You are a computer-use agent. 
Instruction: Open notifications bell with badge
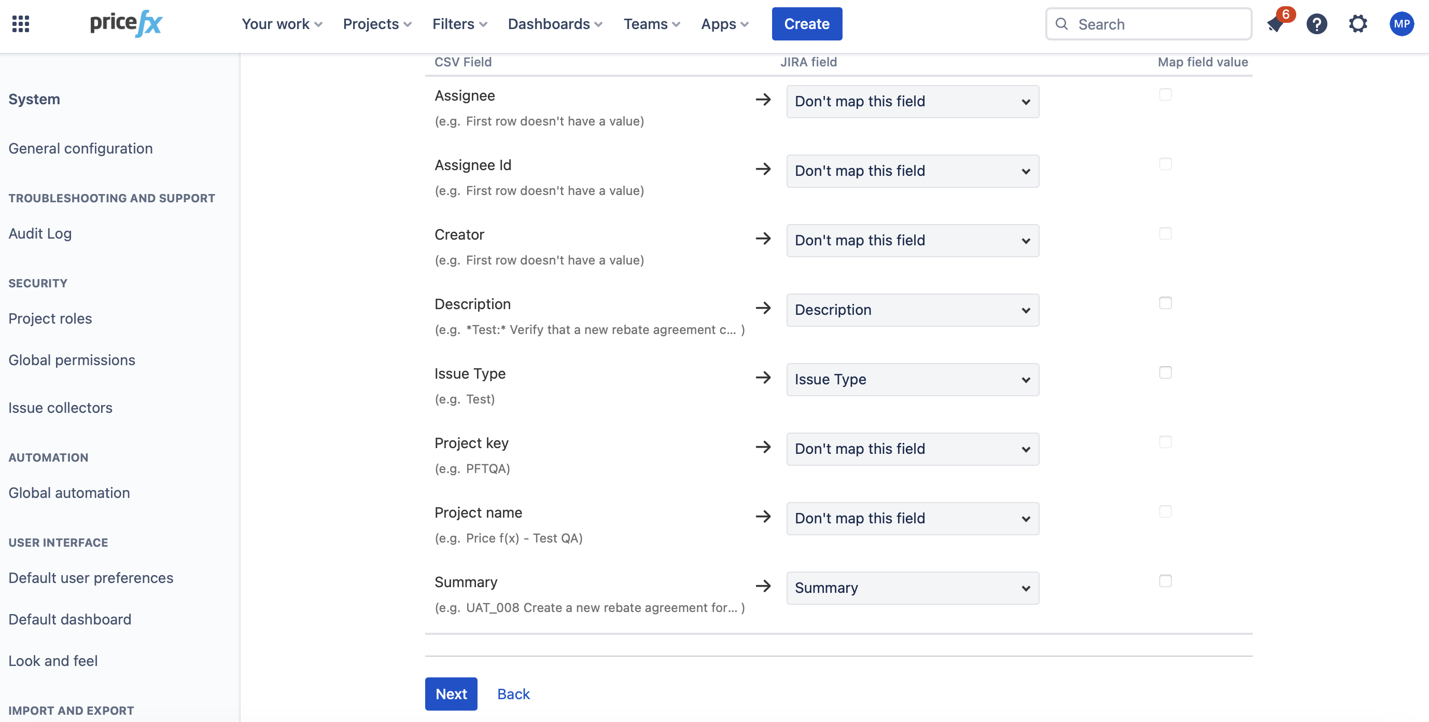click(1276, 24)
